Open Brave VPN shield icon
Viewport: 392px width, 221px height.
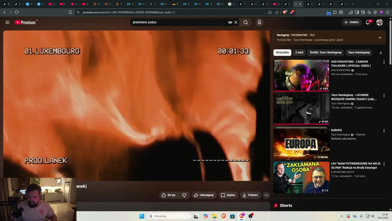coord(375,12)
